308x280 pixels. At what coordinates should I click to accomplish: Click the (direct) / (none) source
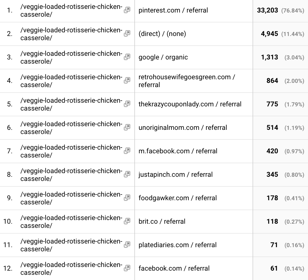[162, 34]
